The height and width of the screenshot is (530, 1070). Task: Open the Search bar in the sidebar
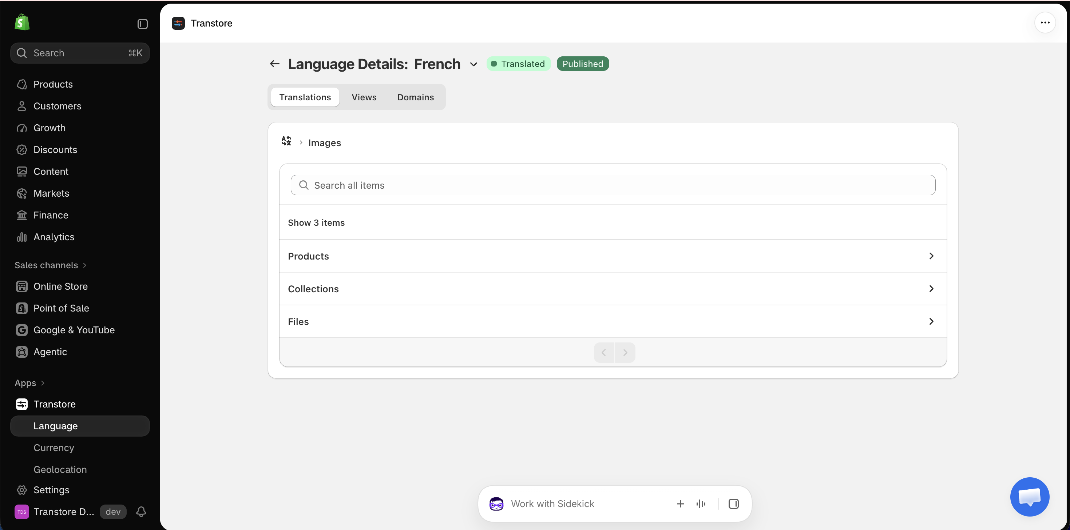pos(80,53)
